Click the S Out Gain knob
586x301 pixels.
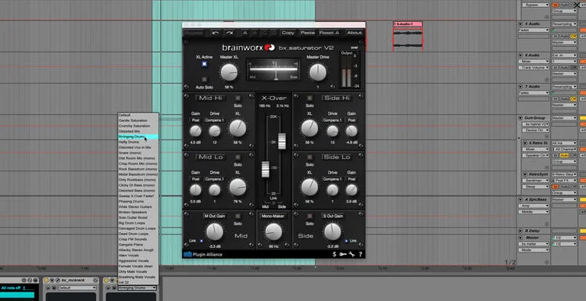[x=332, y=232]
